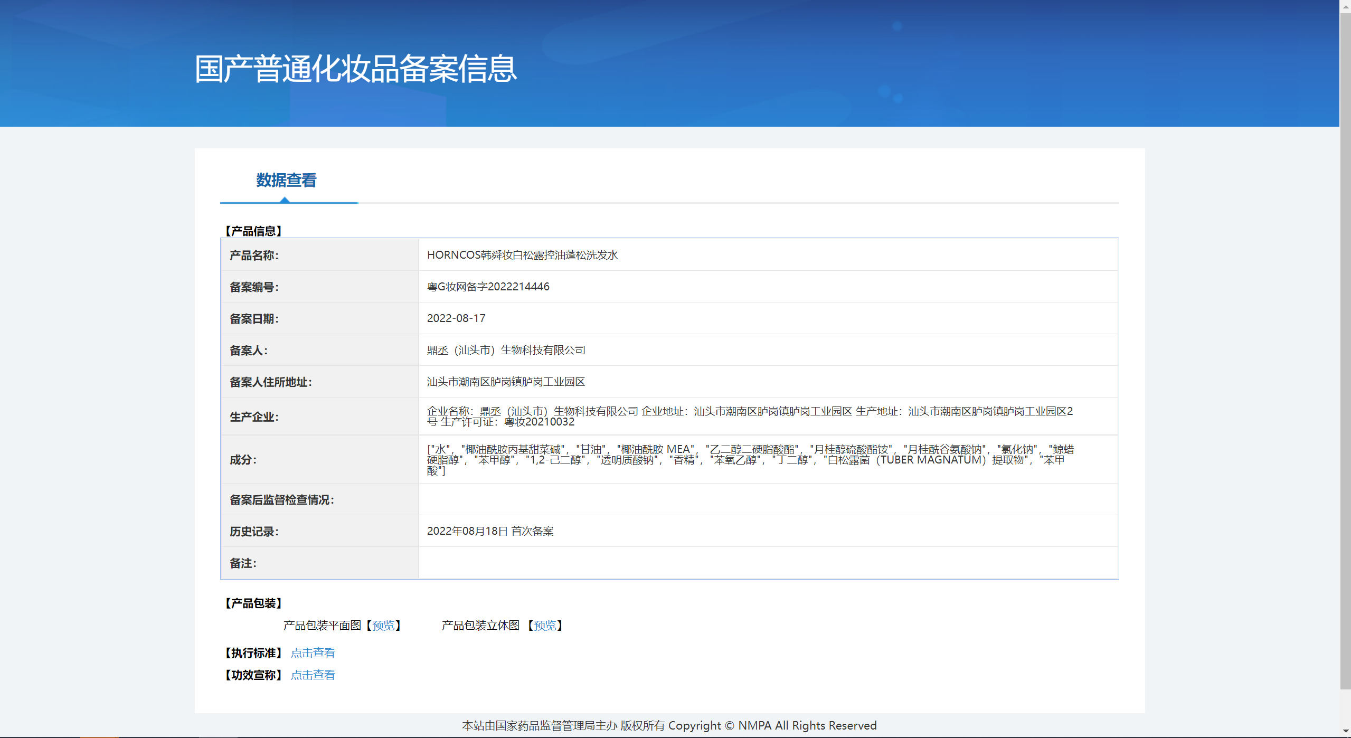Image resolution: width=1351 pixels, height=738 pixels.
Task: Click the 备案人住所地址 address value
Action: 506,382
